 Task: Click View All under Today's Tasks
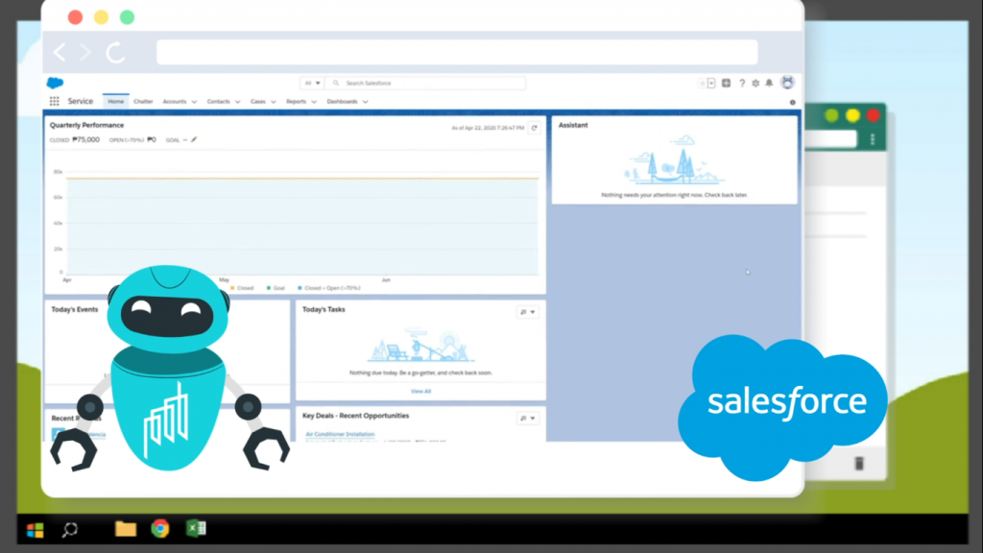420,392
